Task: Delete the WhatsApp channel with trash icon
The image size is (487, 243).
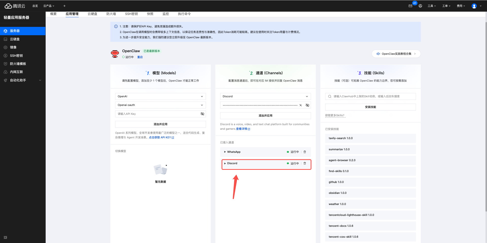Action: click(305, 152)
